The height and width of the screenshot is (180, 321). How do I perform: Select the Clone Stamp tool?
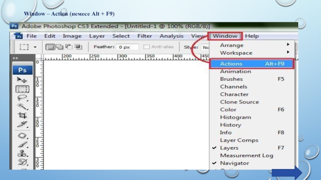[x=22, y=153]
